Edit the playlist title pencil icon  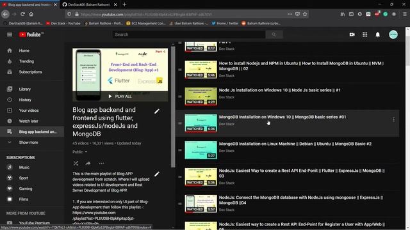click(156, 111)
